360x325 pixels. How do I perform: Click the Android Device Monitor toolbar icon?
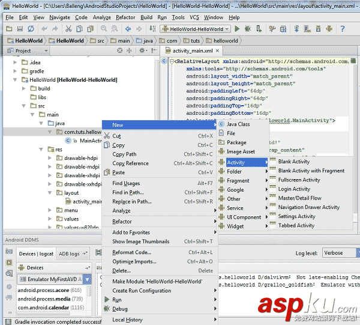(329, 29)
